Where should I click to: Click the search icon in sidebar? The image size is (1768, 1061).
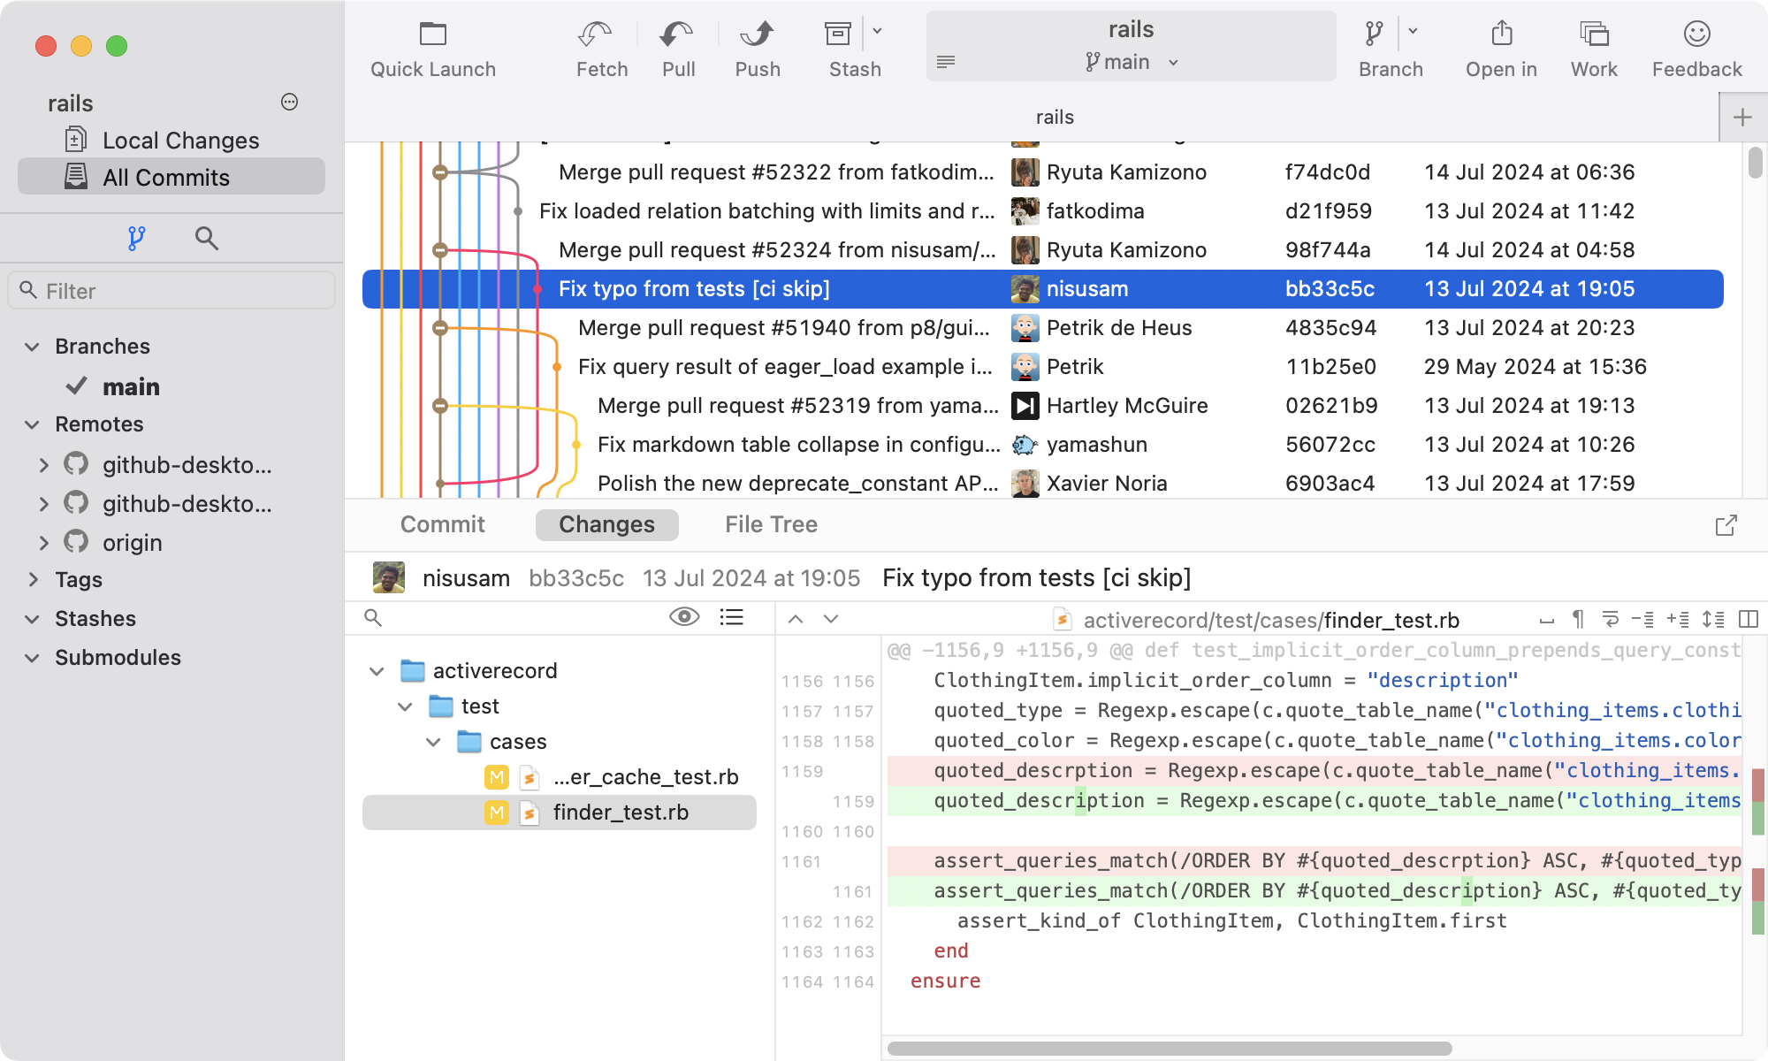206,238
